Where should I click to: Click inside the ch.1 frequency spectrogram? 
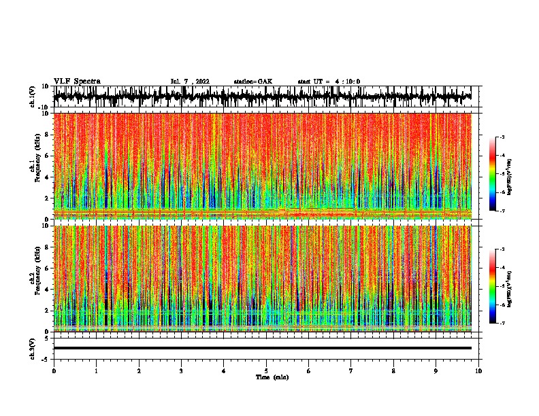(x=262, y=166)
